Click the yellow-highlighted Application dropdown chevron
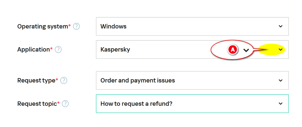This screenshot has height=127, width=302. point(281,50)
